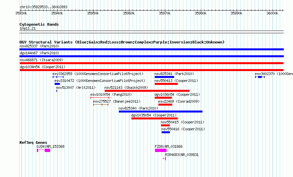Select the esv22469 (Conrad2009) red bar

tap(165, 105)
